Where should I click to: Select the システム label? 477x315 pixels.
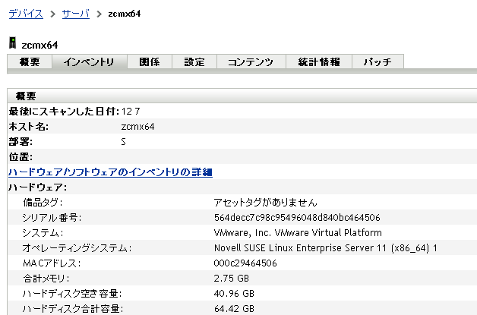[x=43, y=233]
